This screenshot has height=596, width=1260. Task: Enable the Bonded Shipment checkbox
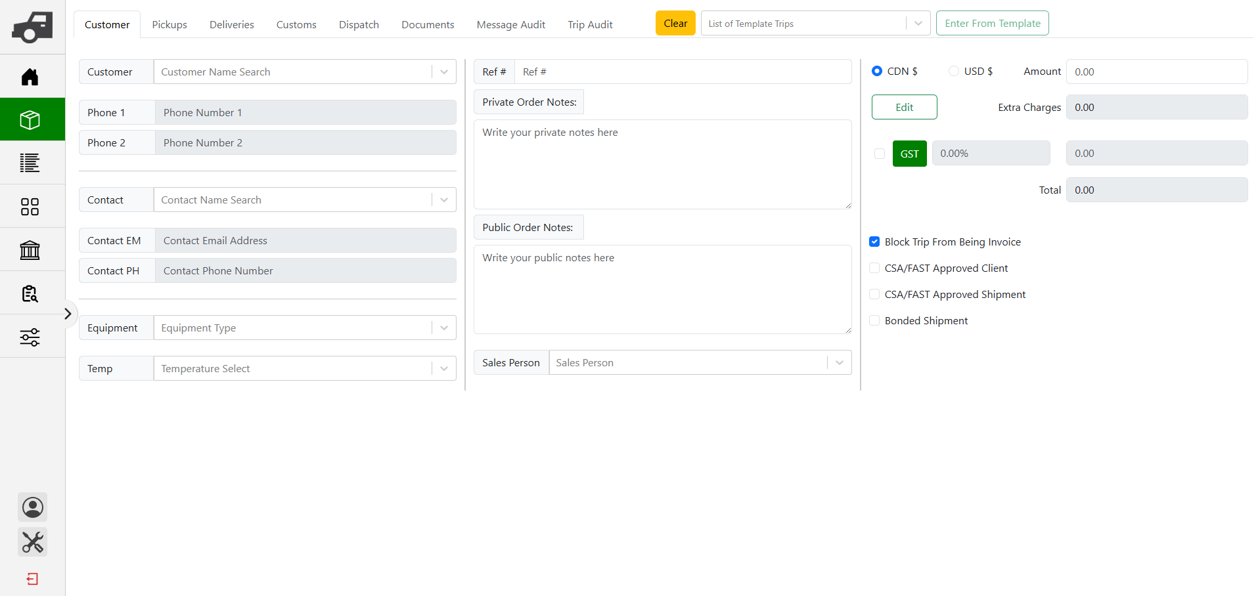pos(874,320)
